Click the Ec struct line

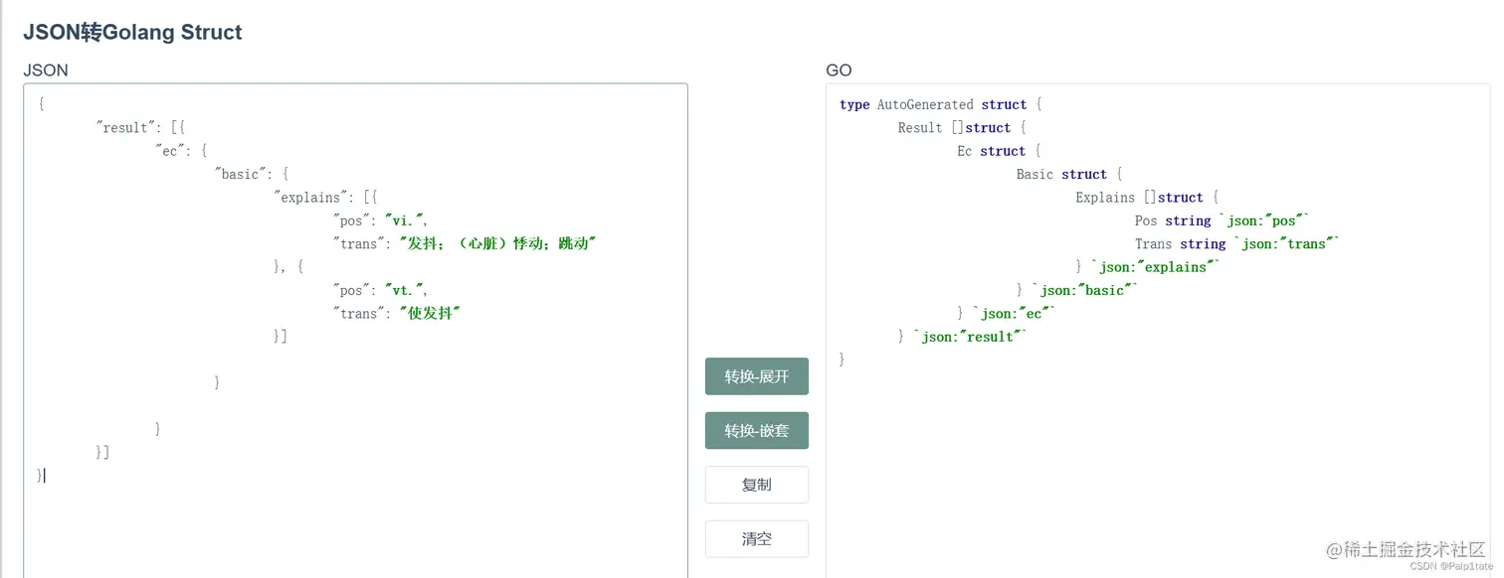click(998, 151)
